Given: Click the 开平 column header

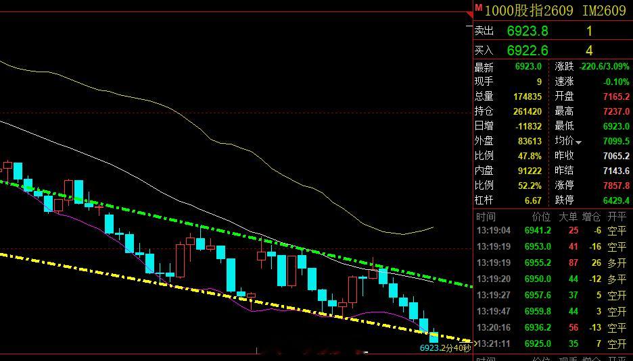Looking at the screenshot, I should (x=617, y=217).
